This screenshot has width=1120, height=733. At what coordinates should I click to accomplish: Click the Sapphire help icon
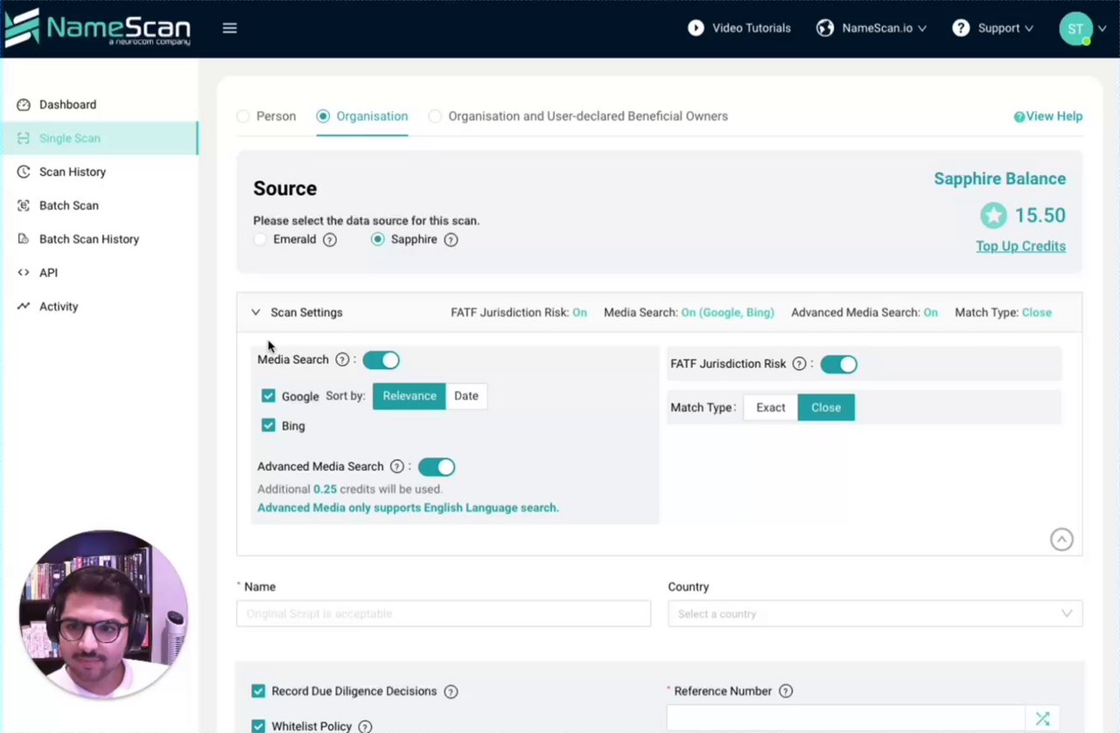(x=451, y=240)
